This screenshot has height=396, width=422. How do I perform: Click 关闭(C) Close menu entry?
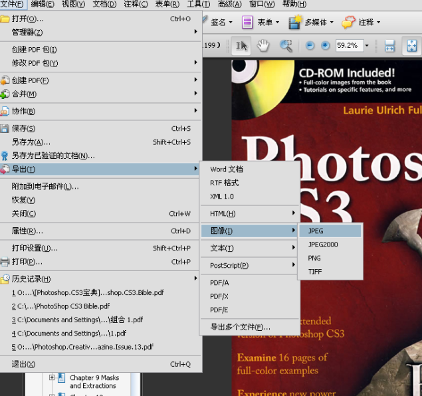[x=100, y=213]
